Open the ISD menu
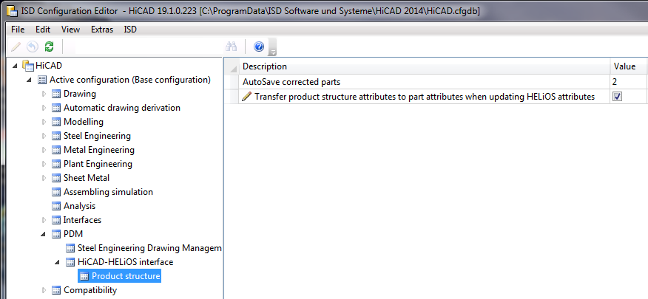The image size is (648, 299). [x=130, y=30]
